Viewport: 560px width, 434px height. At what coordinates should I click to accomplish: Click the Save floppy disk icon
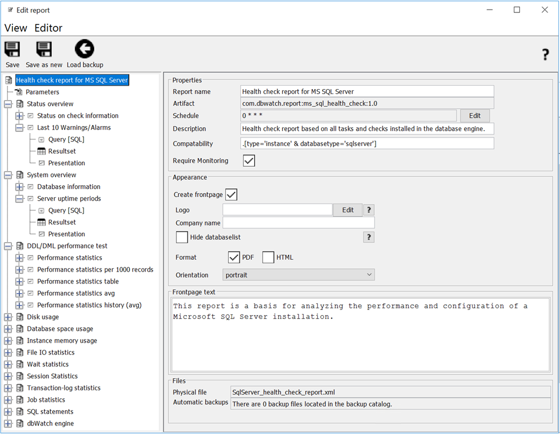point(12,50)
